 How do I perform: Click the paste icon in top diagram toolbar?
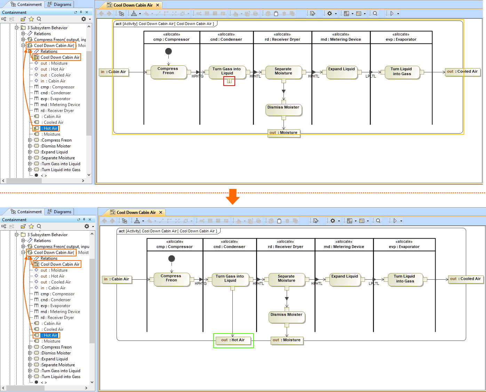(276, 14)
